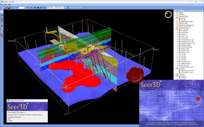This screenshot has height=127, width=204.
Task: Collapse the Axes Box tree node
Action: (175, 18)
